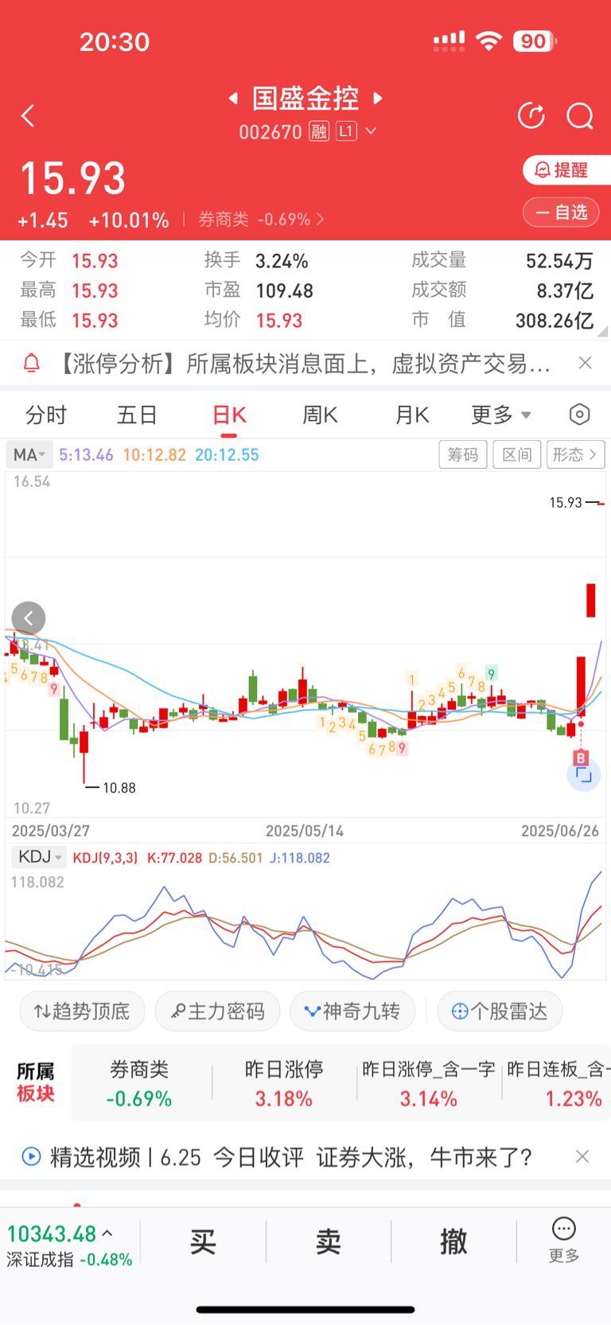Viewport: 611px width, 1325px height.
Task: Tap the 提醒 alert button
Action: coord(566,170)
